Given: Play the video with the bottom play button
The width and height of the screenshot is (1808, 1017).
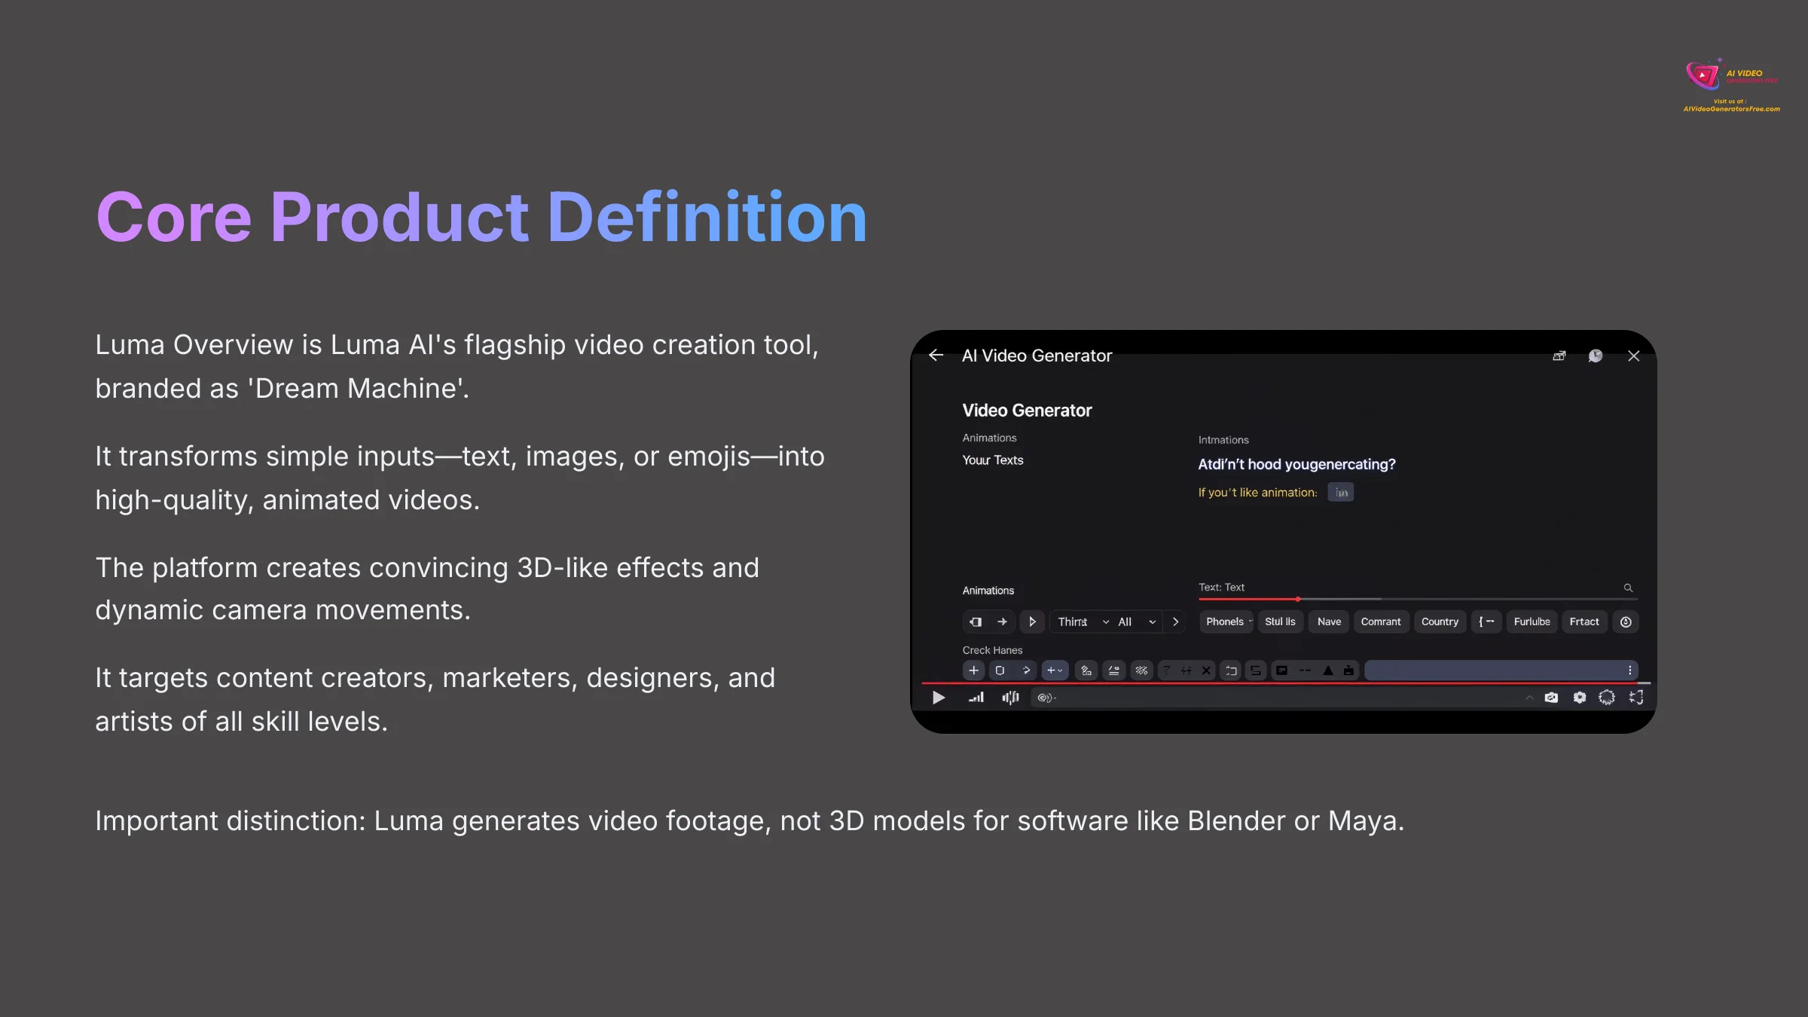Looking at the screenshot, I should coord(938,698).
